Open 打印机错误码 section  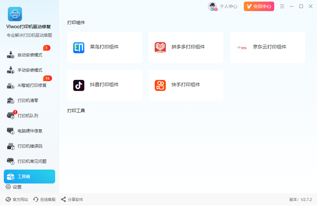tap(29, 146)
